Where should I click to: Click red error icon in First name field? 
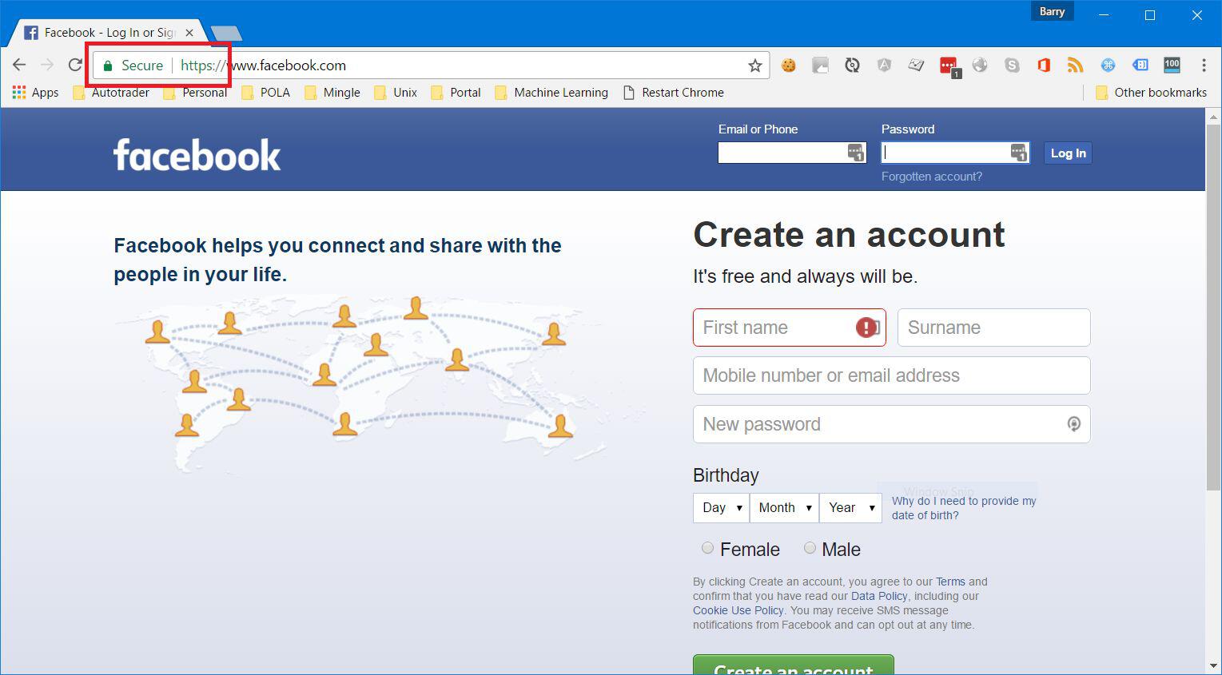tap(866, 328)
